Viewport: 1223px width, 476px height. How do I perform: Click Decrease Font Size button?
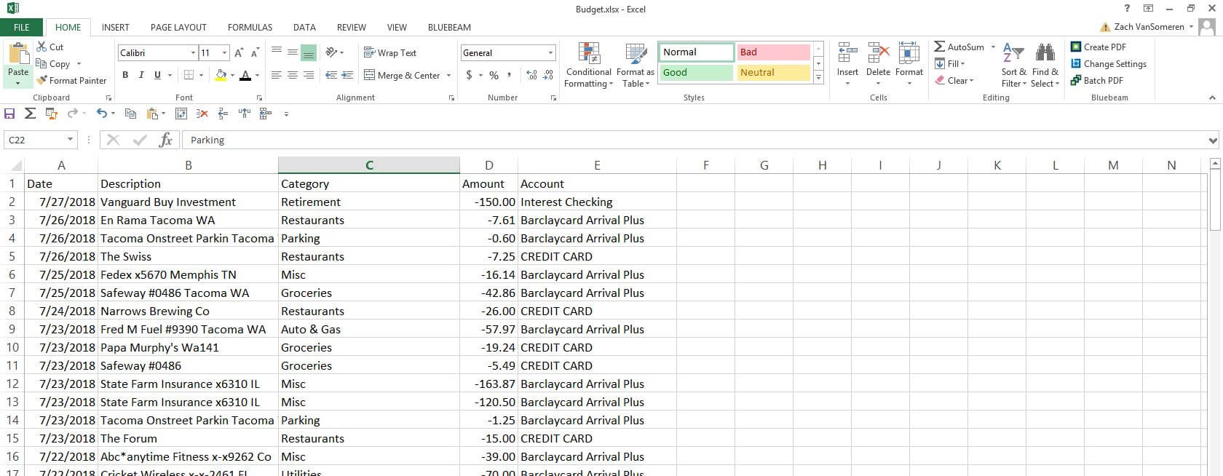point(255,52)
